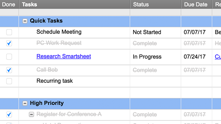
Task: Select the Not Started status cell
Action: coord(155,32)
